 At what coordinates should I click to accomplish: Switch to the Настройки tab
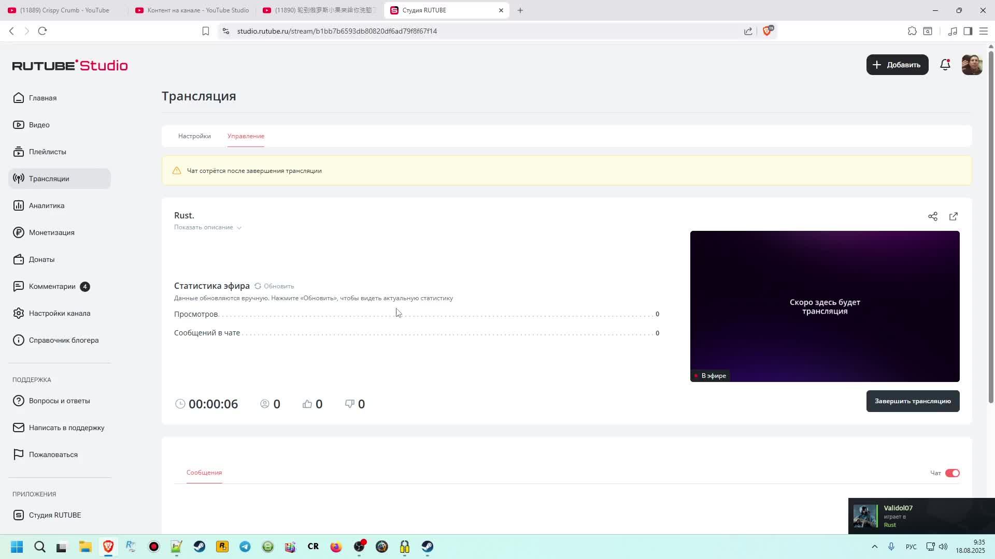pyautogui.click(x=194, y=136)
